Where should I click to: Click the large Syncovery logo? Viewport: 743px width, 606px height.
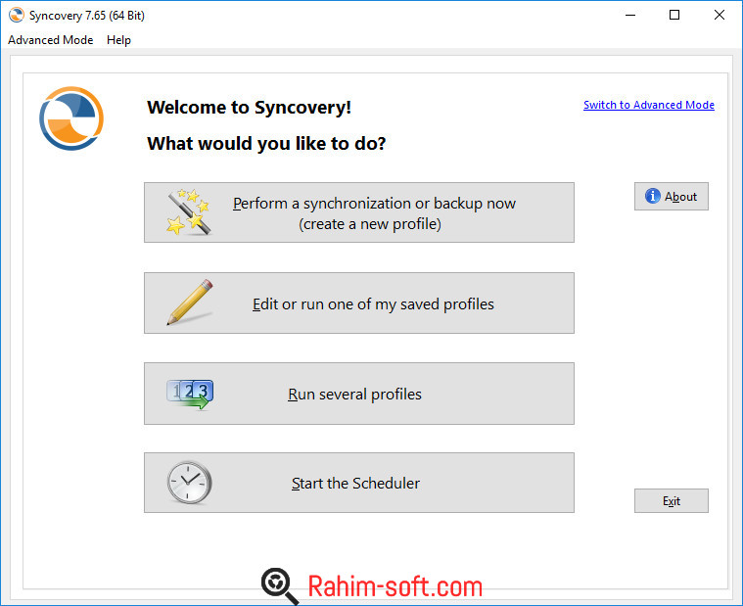pyautogui.click(x=71, y=118)
